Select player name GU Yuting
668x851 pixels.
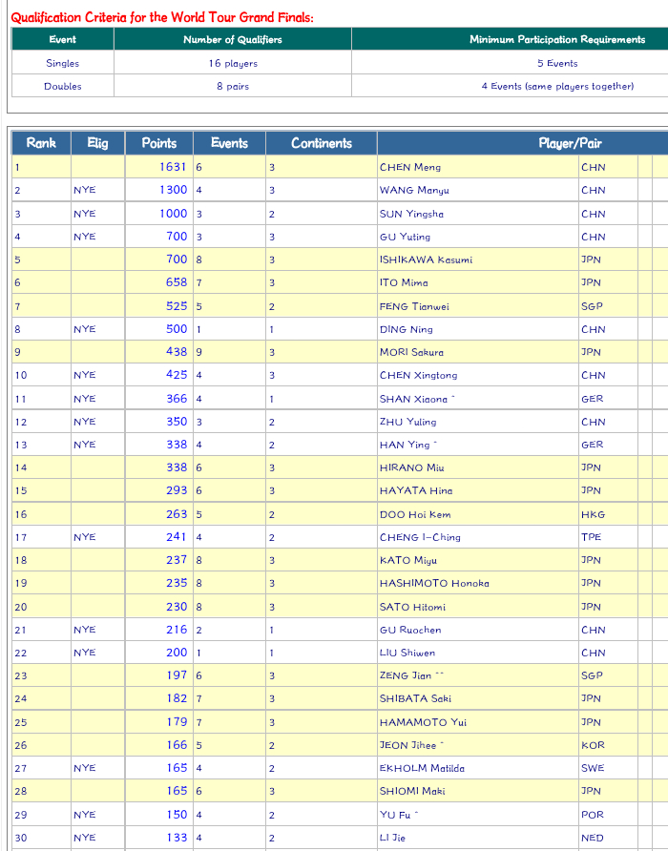tap(406, 237)
